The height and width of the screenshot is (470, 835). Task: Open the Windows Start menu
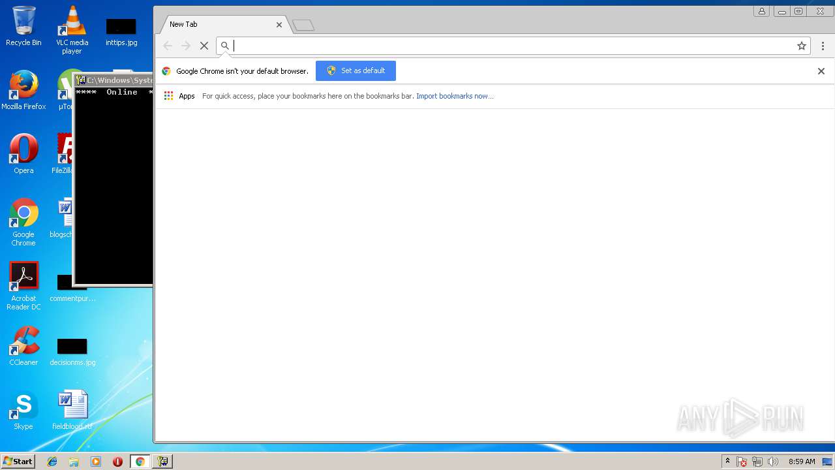click(x=18, y=462)
